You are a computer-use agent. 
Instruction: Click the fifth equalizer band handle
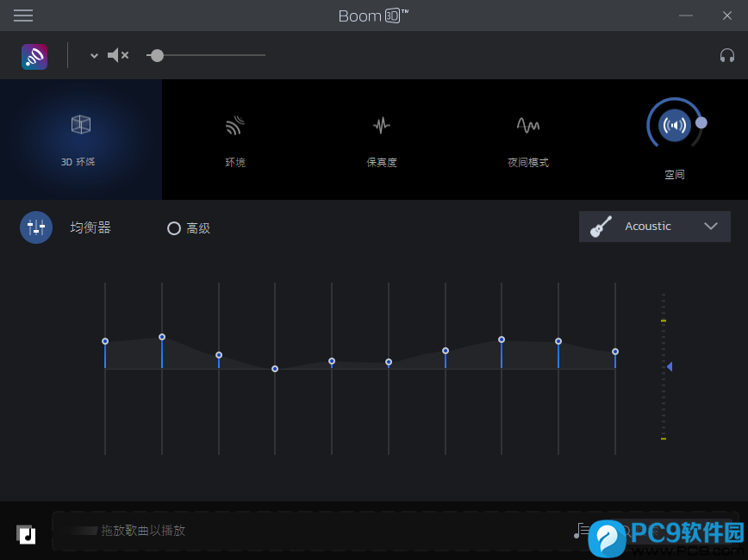click(332, 361)
